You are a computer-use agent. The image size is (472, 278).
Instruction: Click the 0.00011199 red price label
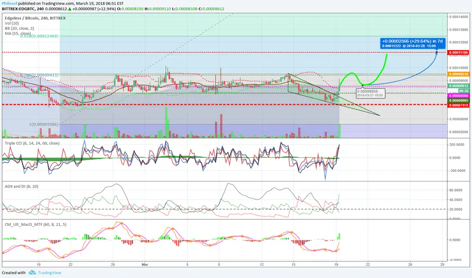[x=458, y=53]
